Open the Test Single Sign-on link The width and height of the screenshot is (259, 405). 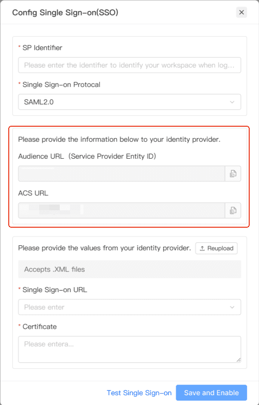click(x=139, y=393)
